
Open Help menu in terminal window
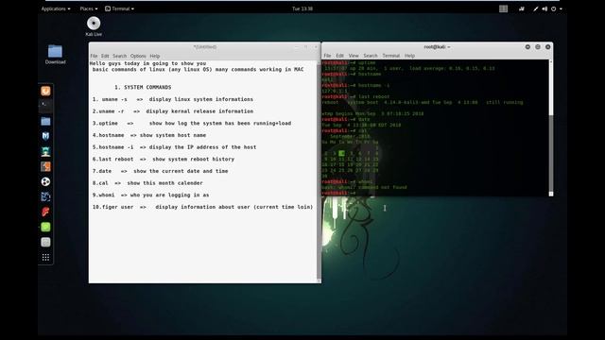[409, 56]
